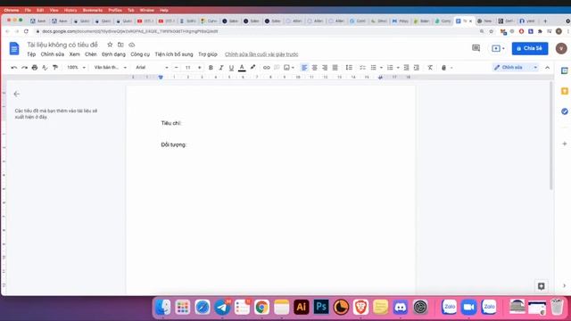Viewport: 571px width, 321px height.
Task: Open the text color picker
Action: (x=242, y=68)
